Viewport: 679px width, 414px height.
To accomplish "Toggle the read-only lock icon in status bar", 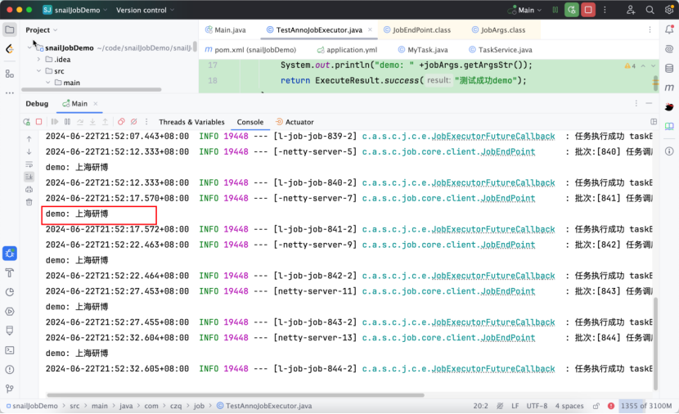I will click(x=596, y=406).
